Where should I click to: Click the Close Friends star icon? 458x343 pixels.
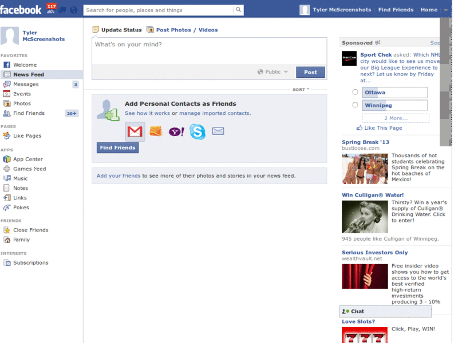point(7,230)
